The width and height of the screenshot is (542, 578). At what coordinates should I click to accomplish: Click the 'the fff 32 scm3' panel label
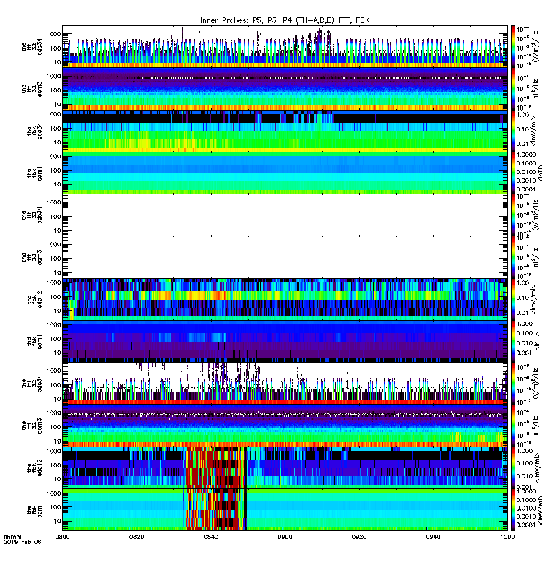click(x=32, y=426)
